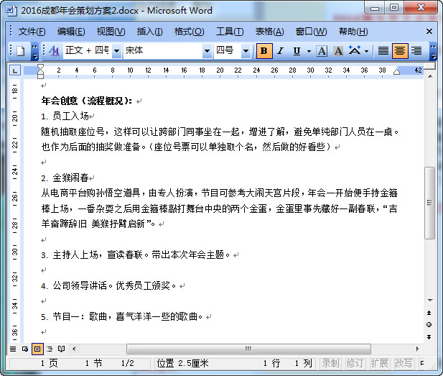The width and height of the screenshot is (443, 376).
Task: Click the Word document icon in title bar
Action: (x=11, y=10)
